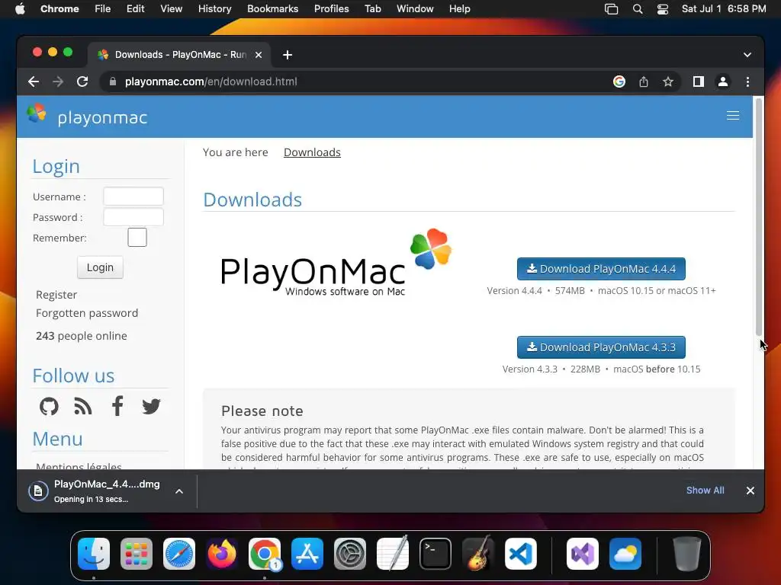Open App Store from the Dock

pyautogui.click(x=307, y=554)
